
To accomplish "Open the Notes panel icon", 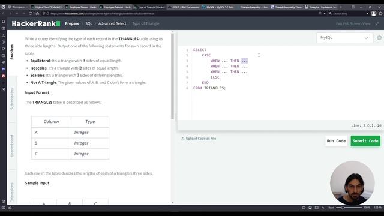I will point(4,49).
